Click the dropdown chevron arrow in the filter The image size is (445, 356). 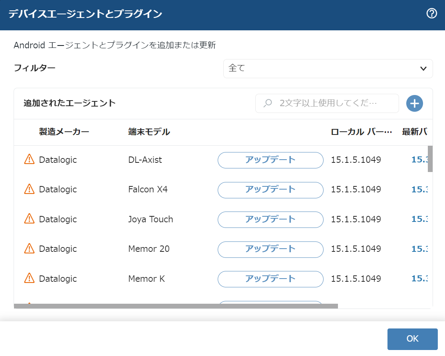(x=423, y=69)
